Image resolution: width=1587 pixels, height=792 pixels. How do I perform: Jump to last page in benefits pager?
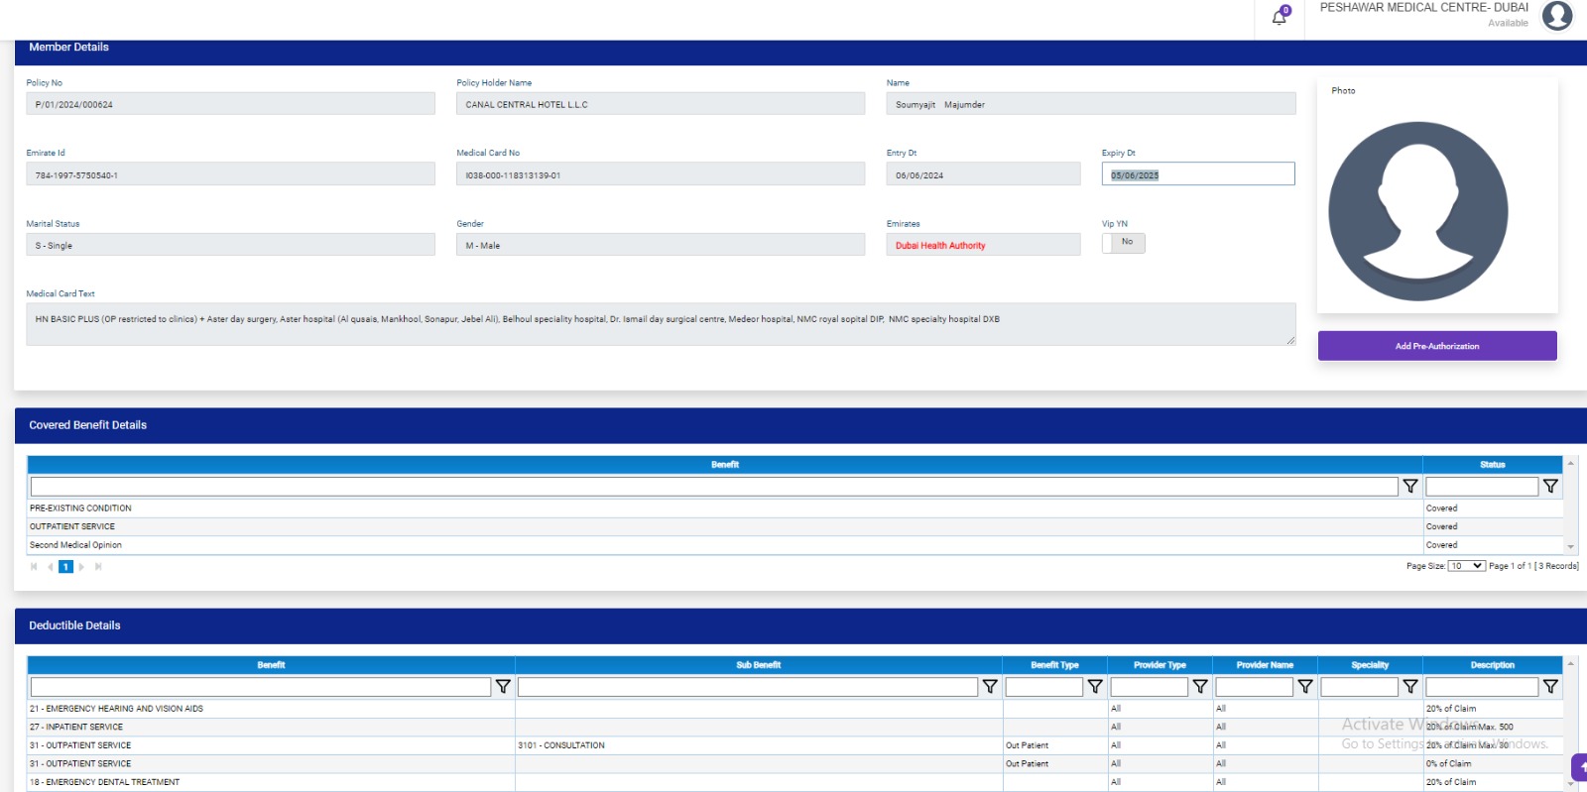(x=98, y=567)
